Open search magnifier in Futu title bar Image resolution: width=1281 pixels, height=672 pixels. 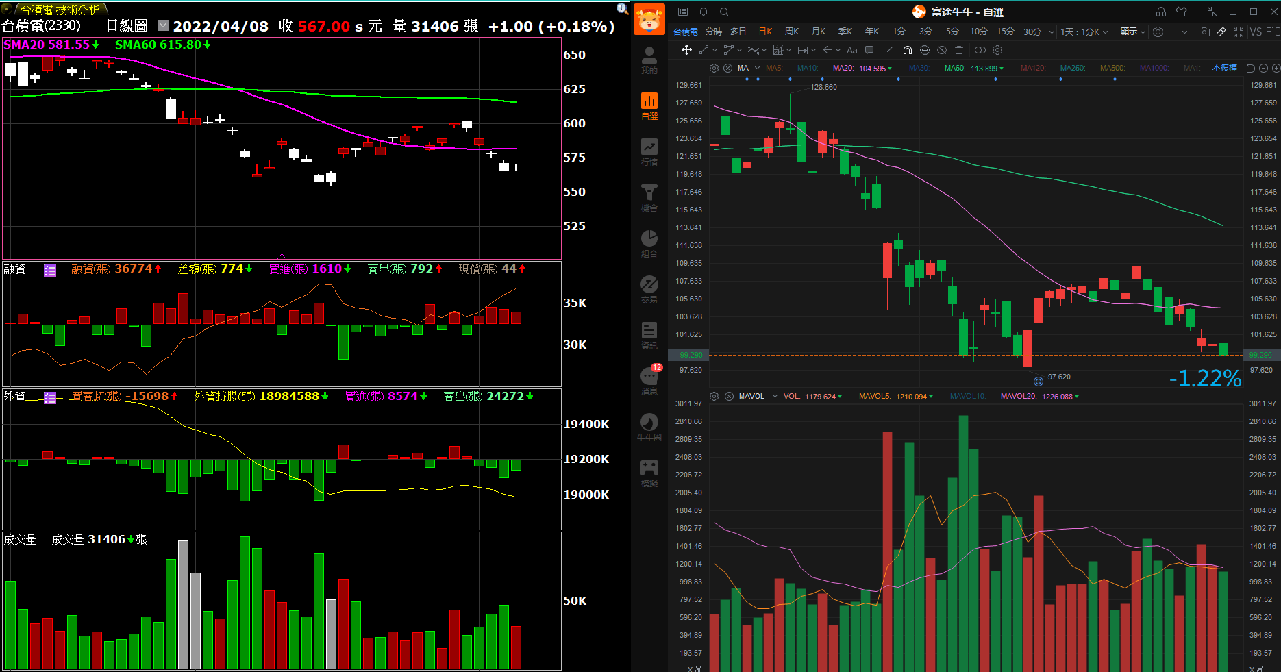(724, 12)
